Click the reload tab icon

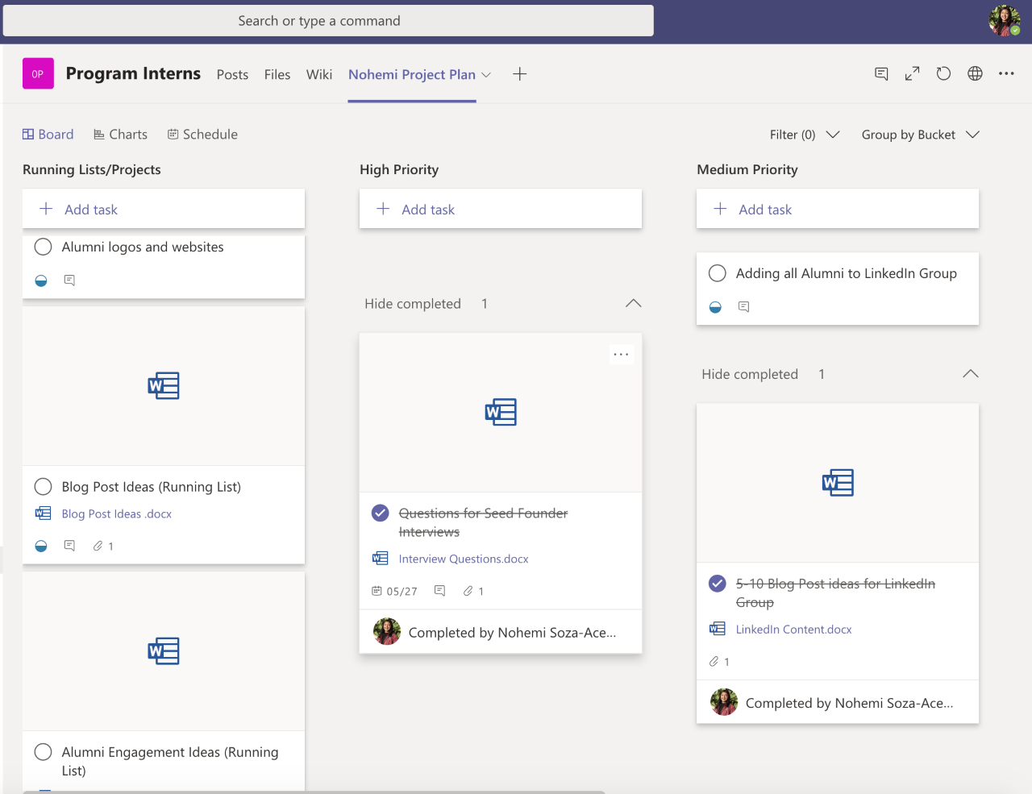[x=943, y=74]
